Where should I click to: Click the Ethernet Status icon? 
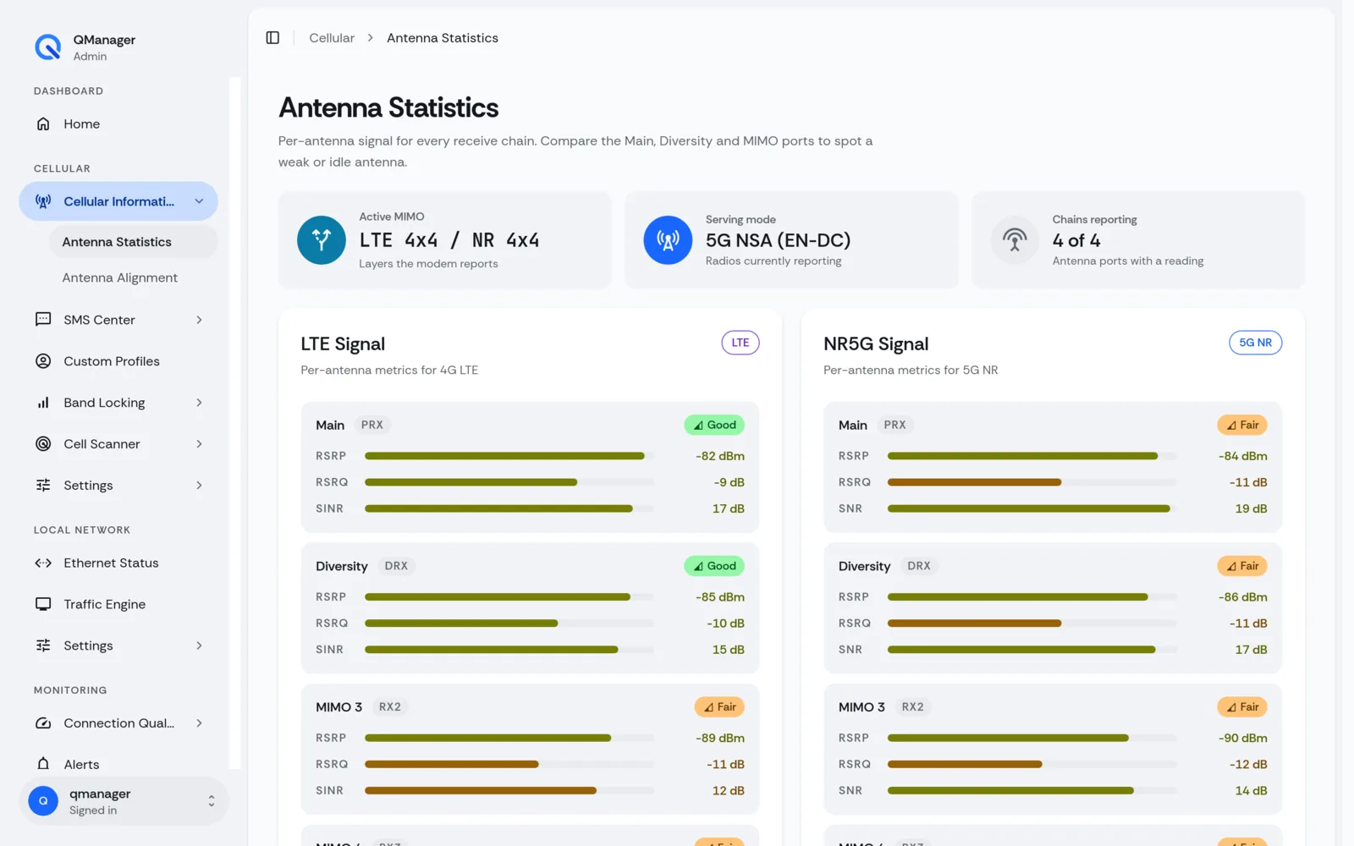(43, 563)
